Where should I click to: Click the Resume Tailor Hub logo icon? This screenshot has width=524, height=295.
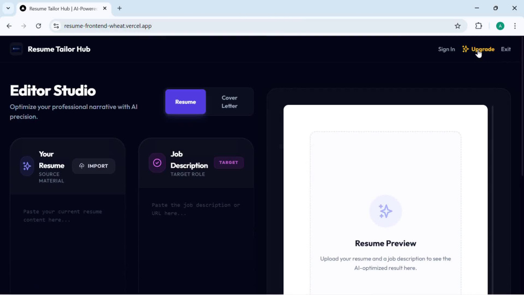(16, 49)
